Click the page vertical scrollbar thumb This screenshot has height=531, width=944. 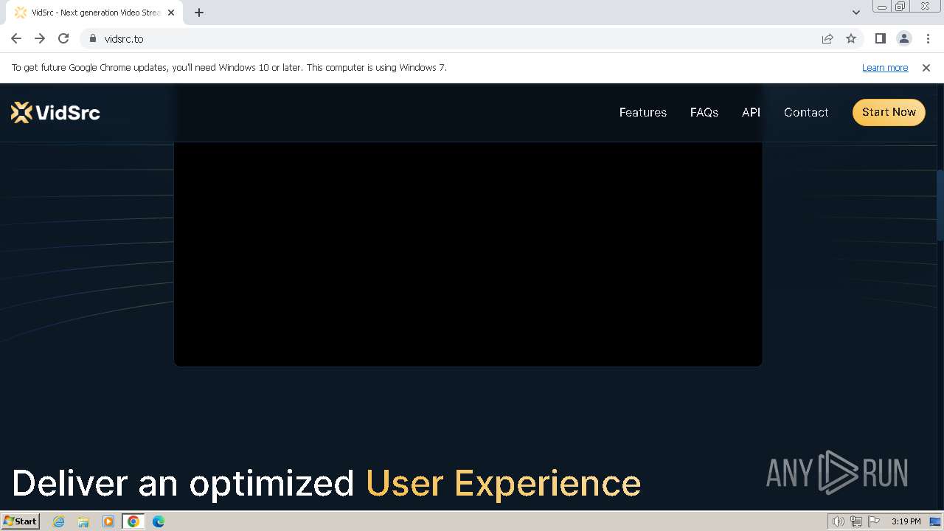940,205
